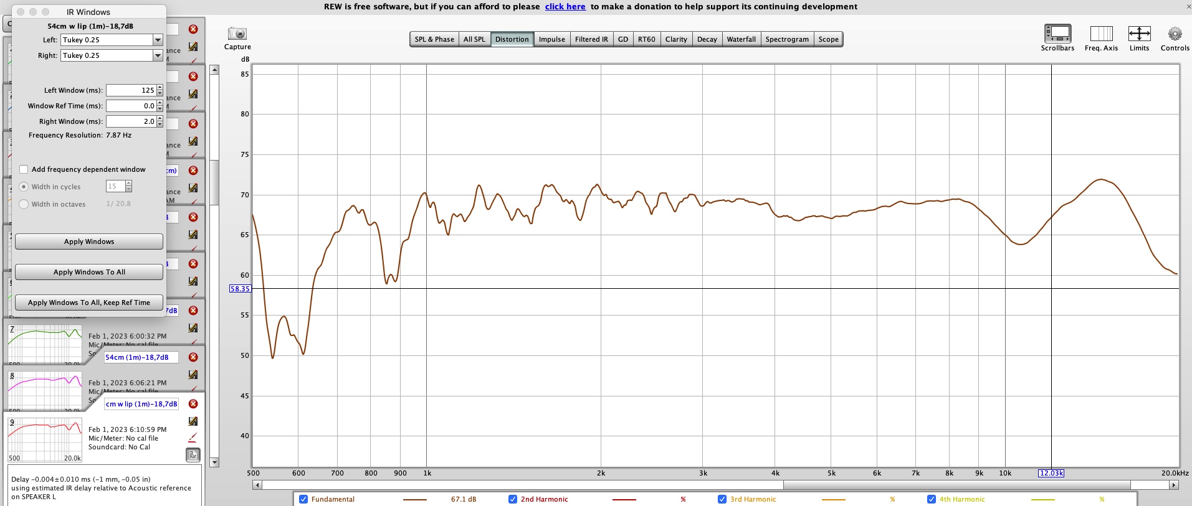1192x506 pixels.
Task: Increase Window Ref Time with stepper
Action: (x=160, y=103)
